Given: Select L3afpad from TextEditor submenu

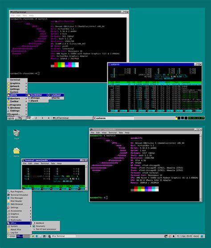Looking at the screenshot, I should coord(56,95).
